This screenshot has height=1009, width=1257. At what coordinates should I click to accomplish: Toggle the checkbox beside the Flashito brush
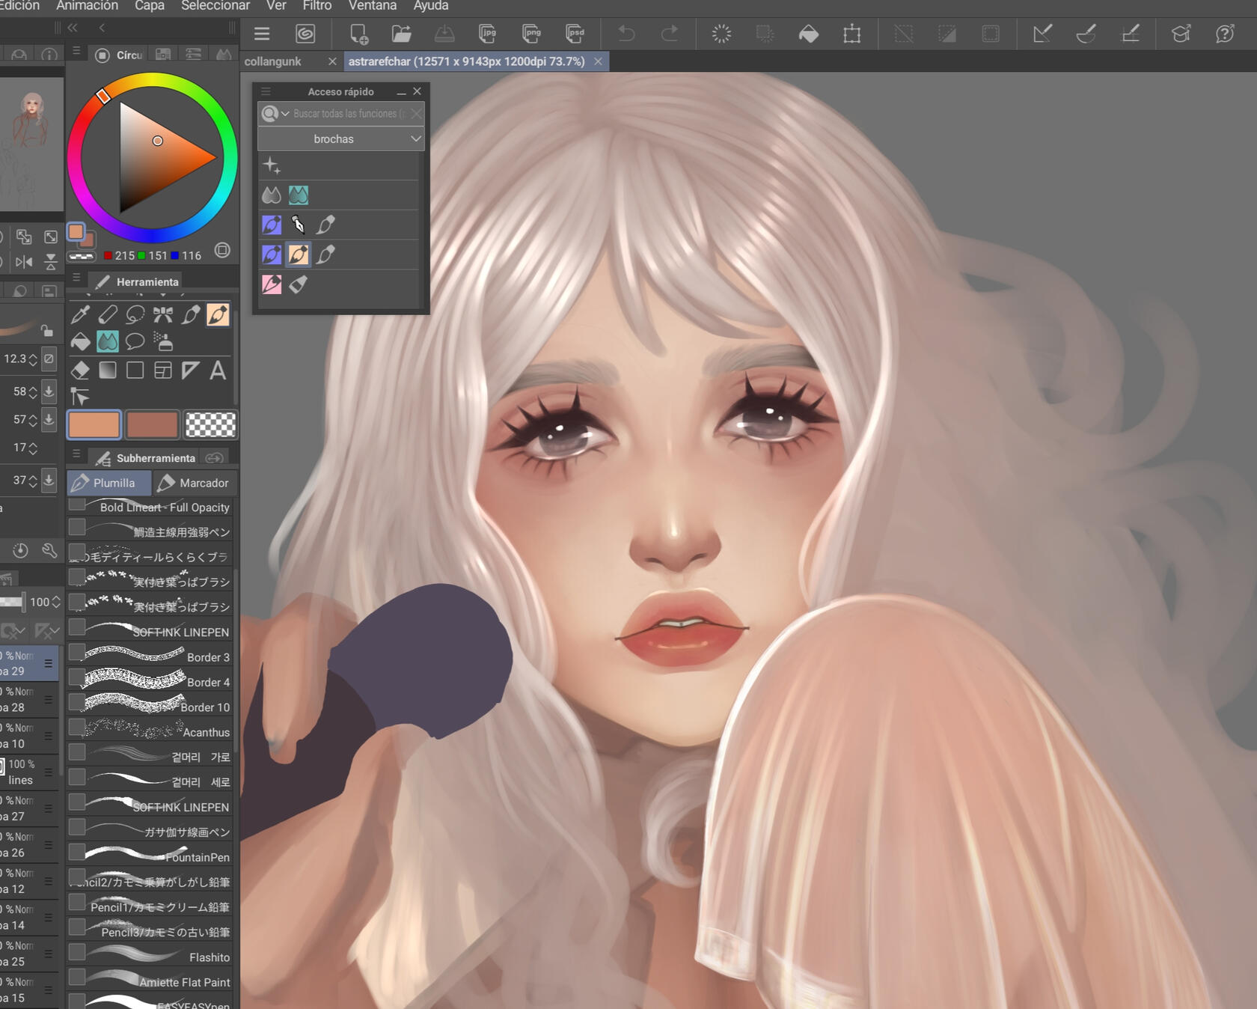(76, 953)
